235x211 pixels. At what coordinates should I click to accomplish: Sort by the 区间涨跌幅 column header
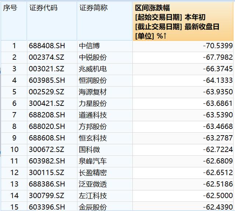point(183,21)
